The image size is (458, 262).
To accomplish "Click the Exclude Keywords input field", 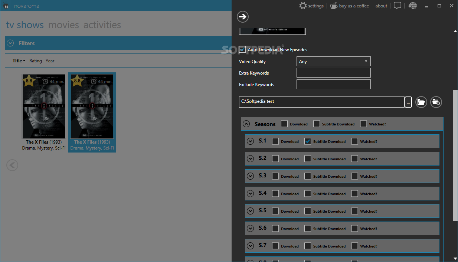I will coord(334,84).
